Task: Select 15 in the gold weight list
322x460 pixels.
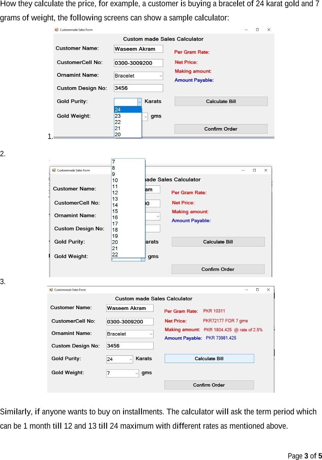Action: point(128,211)
